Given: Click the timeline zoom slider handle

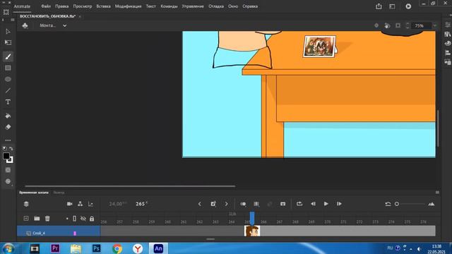Looking at the screenshot, I should pos(397,204).
